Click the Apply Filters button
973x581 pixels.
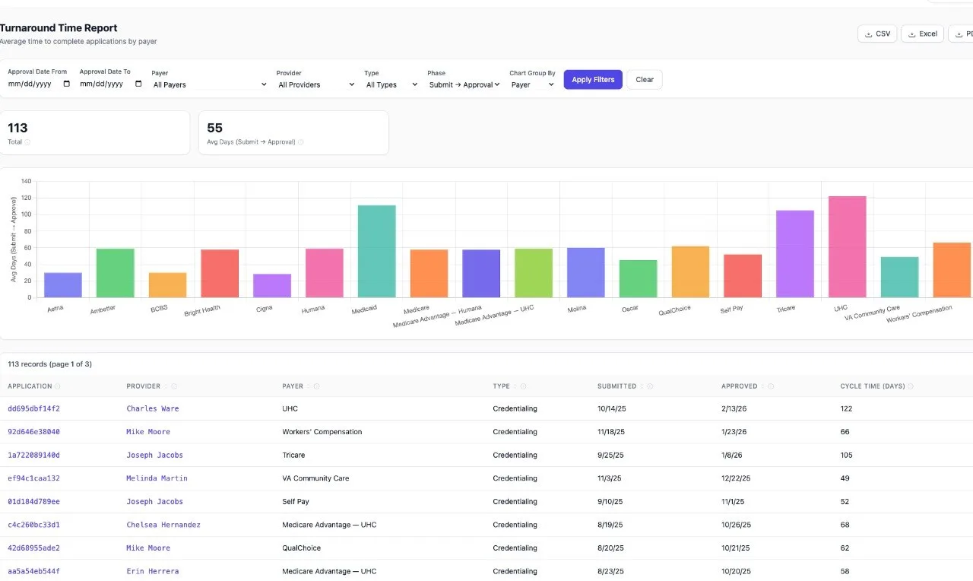(x=593, y=80)
